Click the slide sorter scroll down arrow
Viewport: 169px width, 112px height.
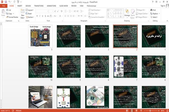tap(1, 108)
